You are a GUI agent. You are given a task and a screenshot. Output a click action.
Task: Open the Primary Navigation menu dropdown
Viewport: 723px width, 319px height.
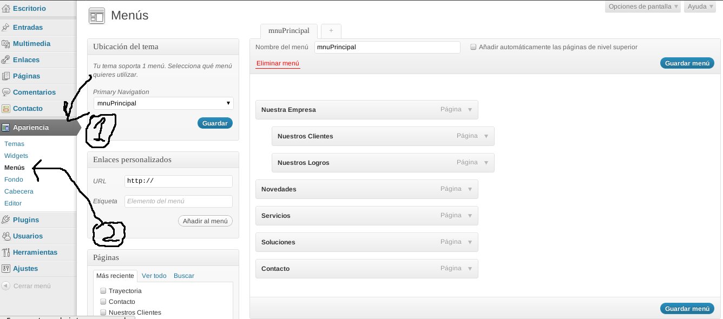163,103
